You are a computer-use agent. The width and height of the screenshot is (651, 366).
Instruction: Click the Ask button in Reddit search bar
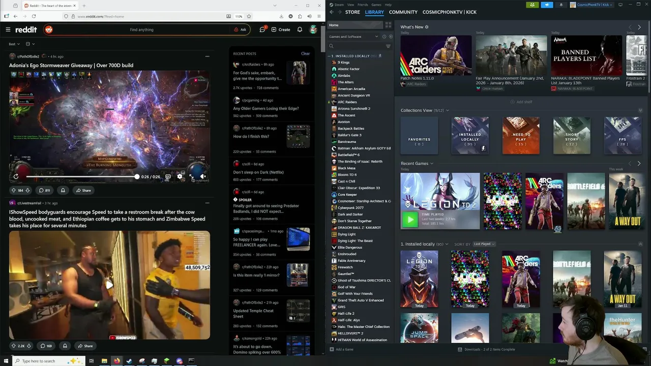pos(240,29)
